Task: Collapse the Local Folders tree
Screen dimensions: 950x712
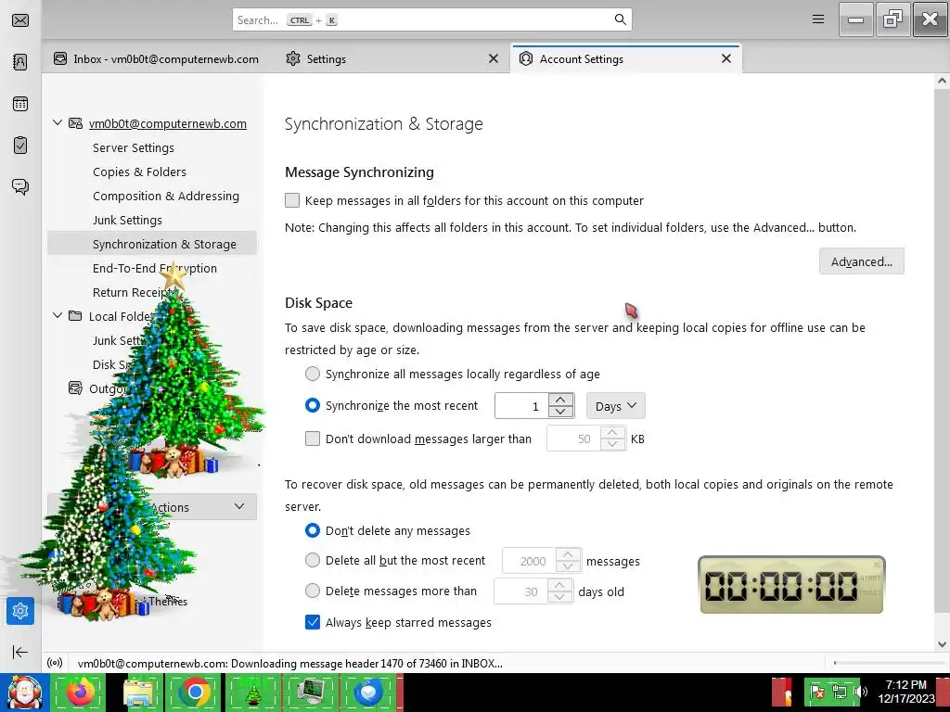Action: (x=58, y=315)
